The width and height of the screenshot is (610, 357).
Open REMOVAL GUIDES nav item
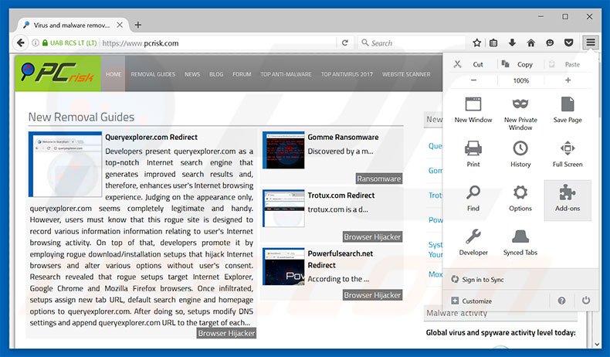tap(153, 74)
